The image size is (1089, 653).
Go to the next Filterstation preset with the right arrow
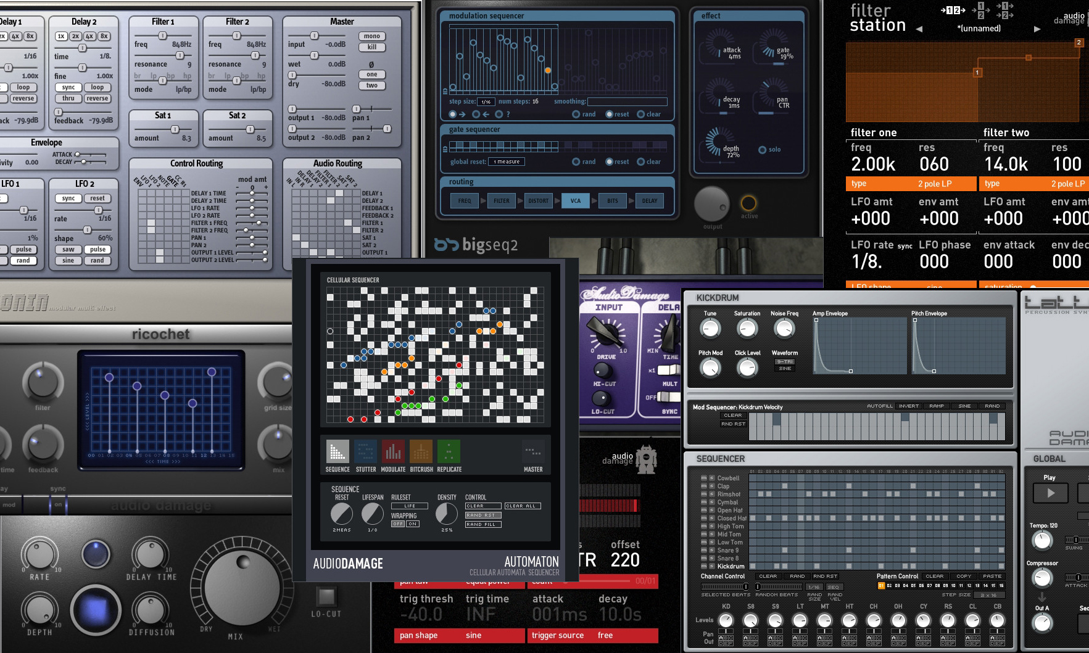(x=1037, y=29)
